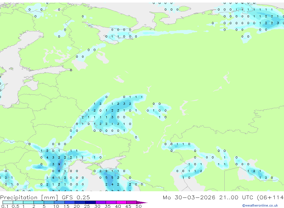Screen dimensions: 284x208
Task: Select the 5–10 mm legend color segment
Action: coord(49,202)
